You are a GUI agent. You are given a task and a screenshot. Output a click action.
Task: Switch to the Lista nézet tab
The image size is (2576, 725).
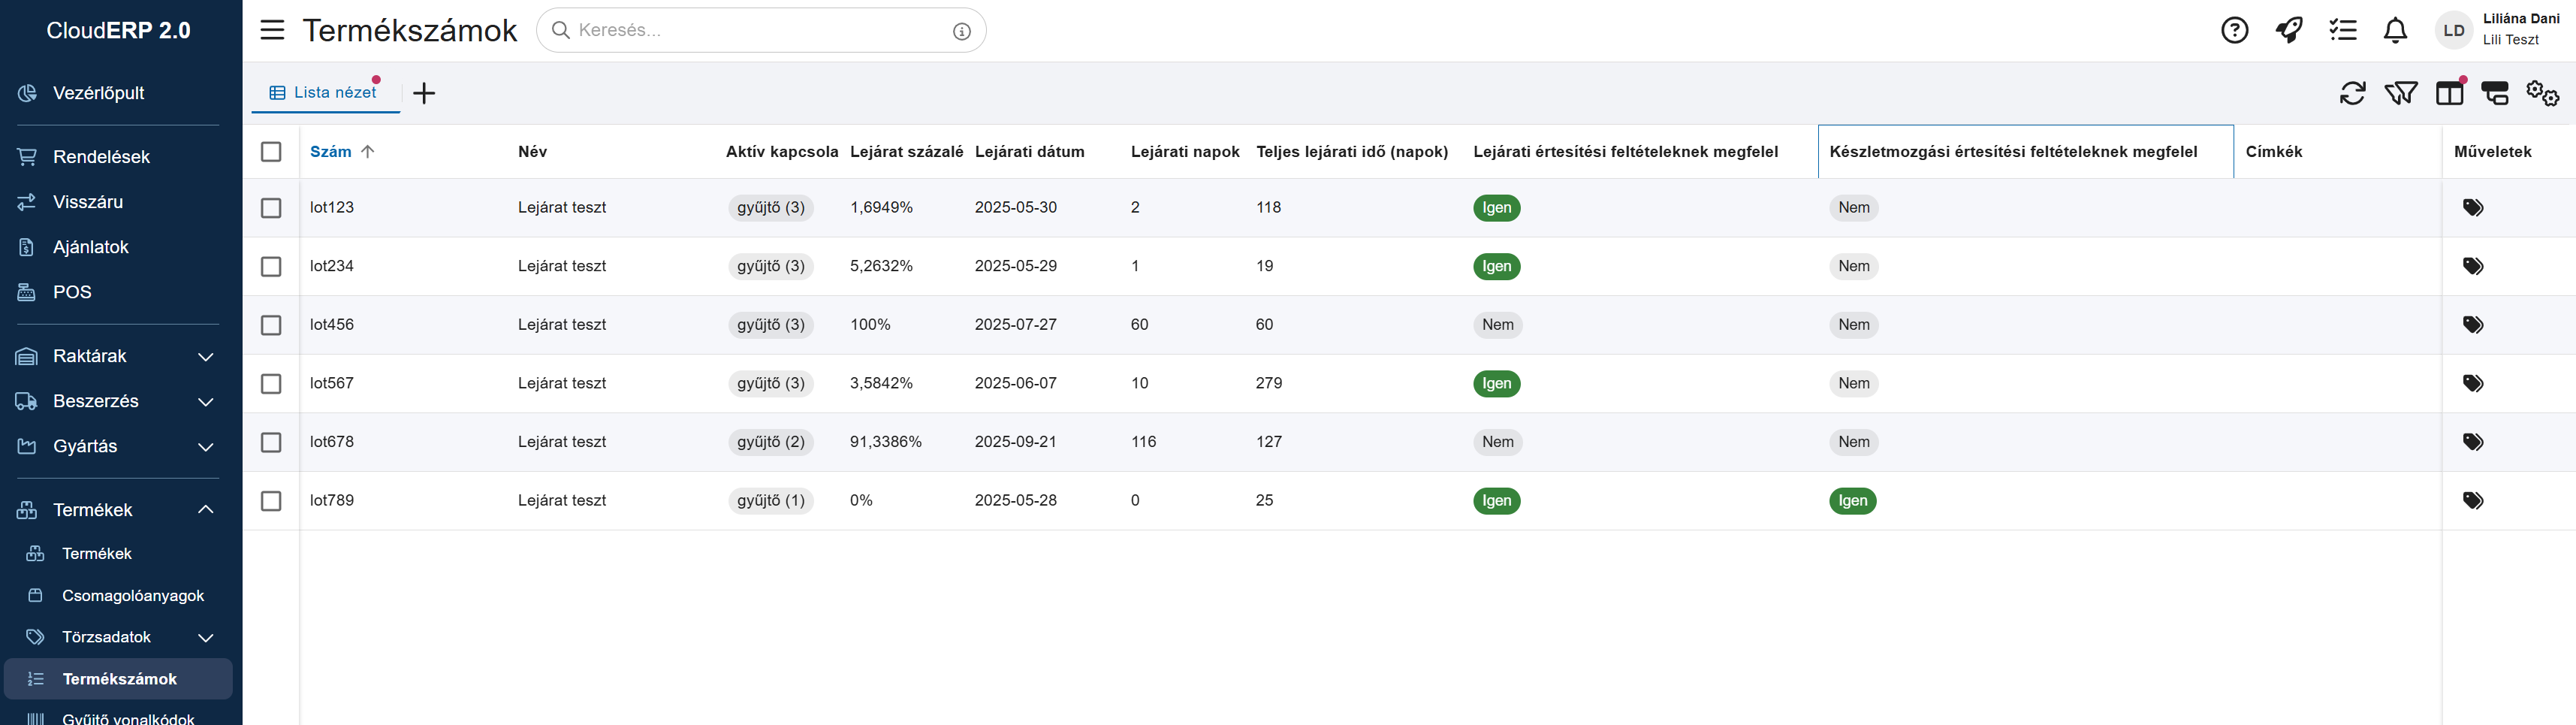pyautogui.click(x=325, y=93)
